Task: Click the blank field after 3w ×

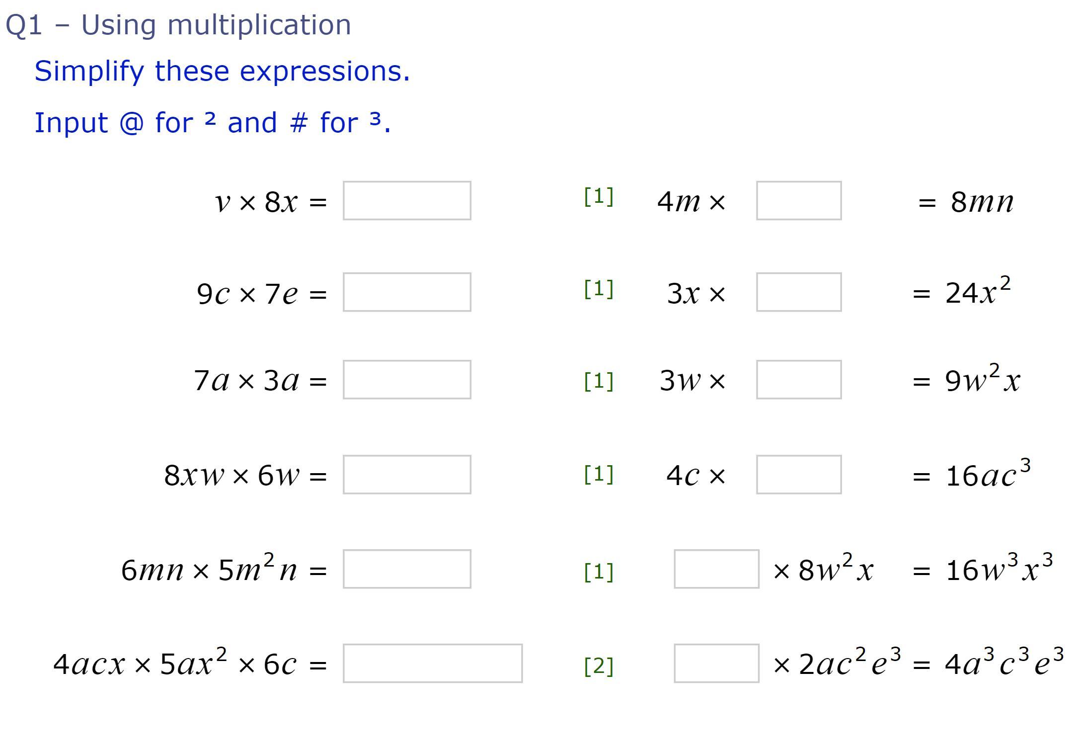Action: [799, 380]
